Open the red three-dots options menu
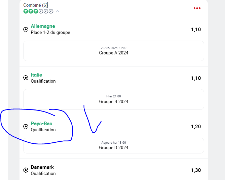Viewport: 225px width, 180px height. tap(197, 8)
